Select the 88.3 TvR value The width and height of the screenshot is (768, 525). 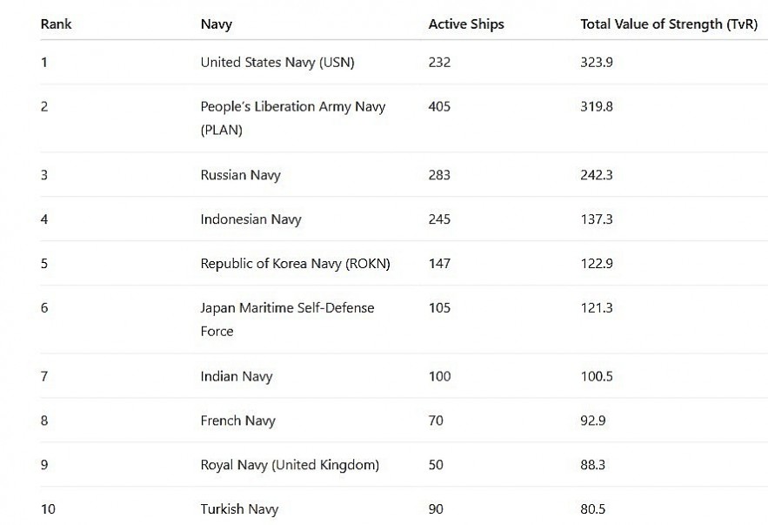pos(592,465)
